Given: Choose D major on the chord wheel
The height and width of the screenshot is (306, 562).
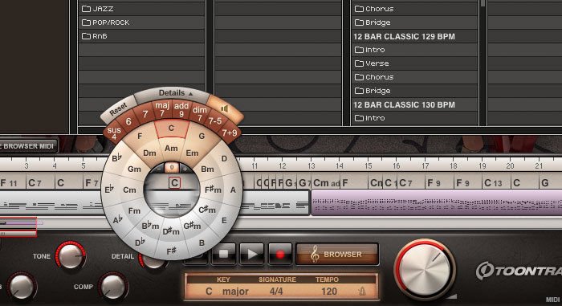Looking at the screenshot, I should coord(224,158).
